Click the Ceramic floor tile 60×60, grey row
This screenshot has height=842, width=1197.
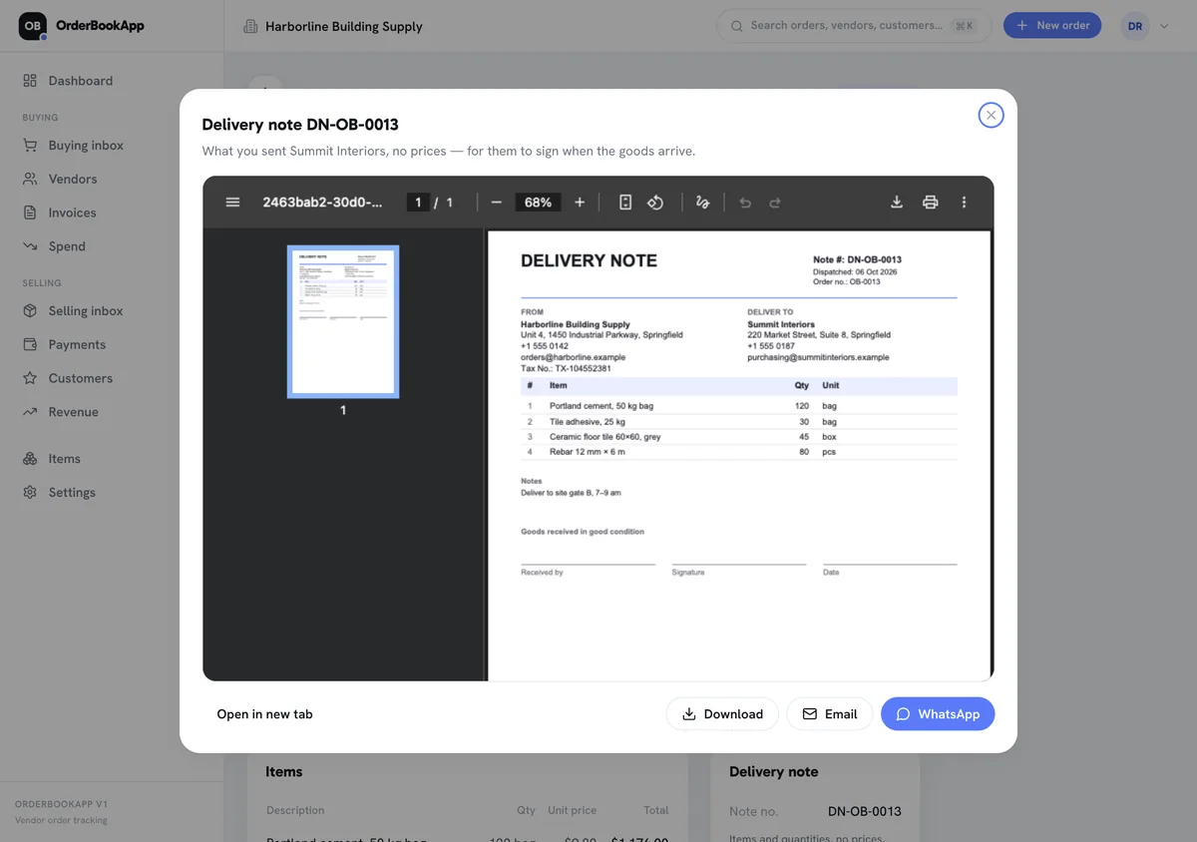739,437
